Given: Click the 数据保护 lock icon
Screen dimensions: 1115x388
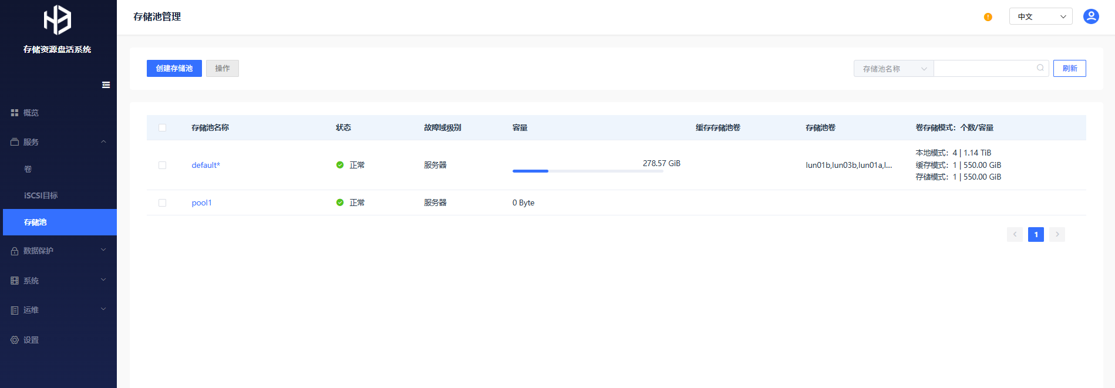Looking at the screenshot, I should 15,251.
